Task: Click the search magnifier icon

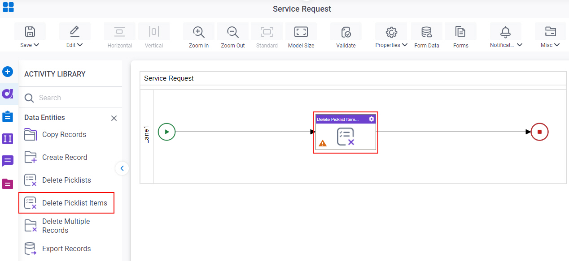Action: (x=29, y=98)
